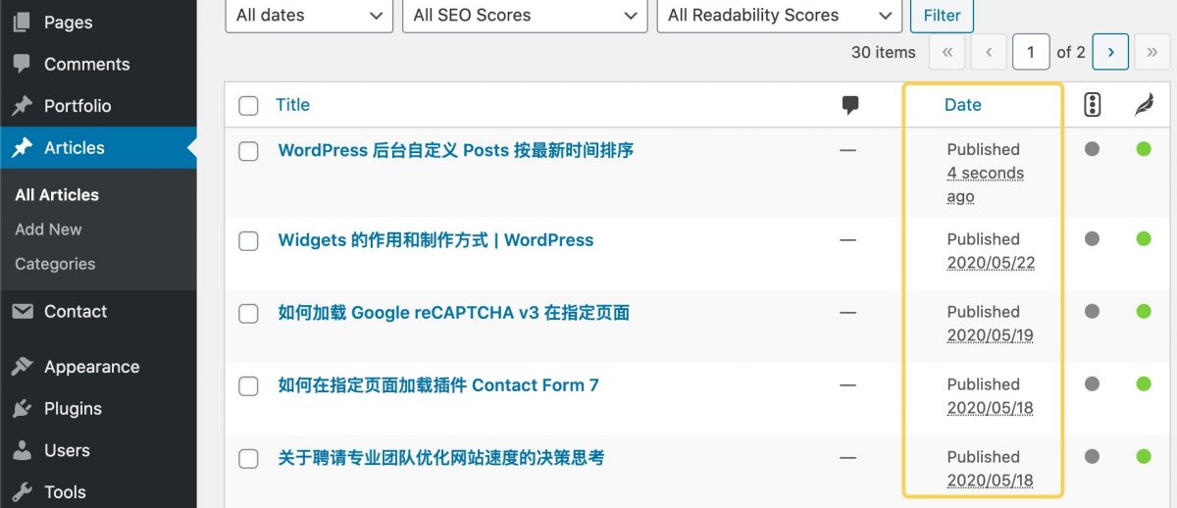Click the current page number field
This screenshot has height=508, width=1177.
(x=1031, y=52)
